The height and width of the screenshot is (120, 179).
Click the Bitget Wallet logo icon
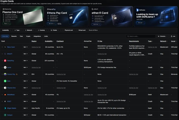(5, 108)
